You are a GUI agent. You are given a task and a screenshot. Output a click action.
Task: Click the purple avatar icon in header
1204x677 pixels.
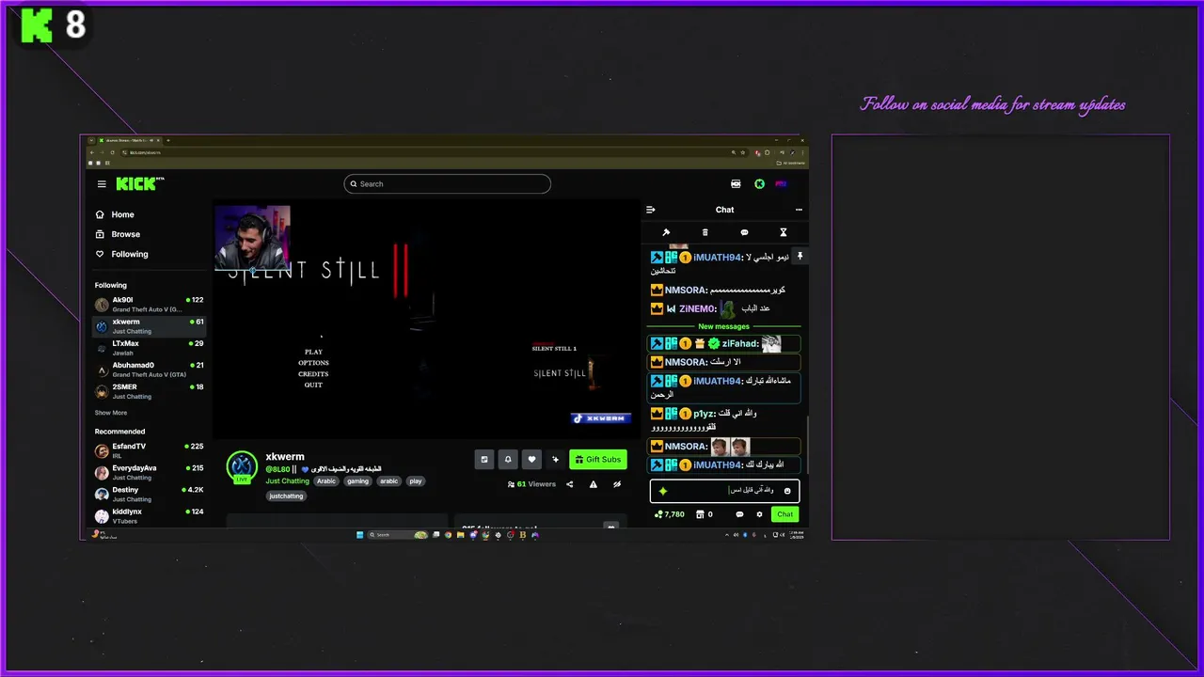(781, 184)
